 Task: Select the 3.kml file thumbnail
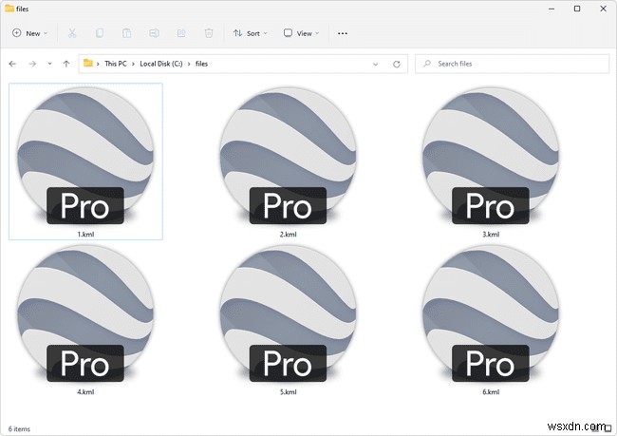pos(491,156)
